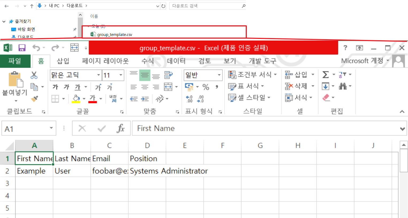Click the Microsoft 계정 account button
408x218 pixels.
click(x=365, y=61)
